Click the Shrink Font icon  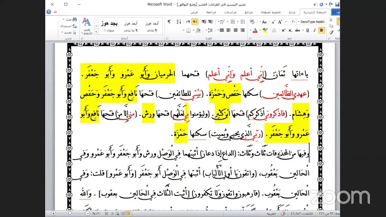tap(273, 22)
